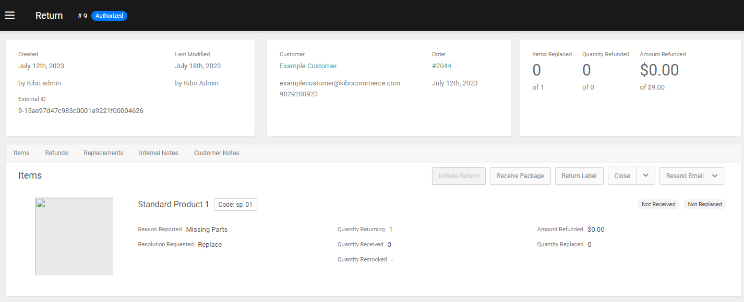Image resolution: width=744 pixels, height=302 pixels.
Task: Switch to the Refunds tab
Action: (56, 153)
